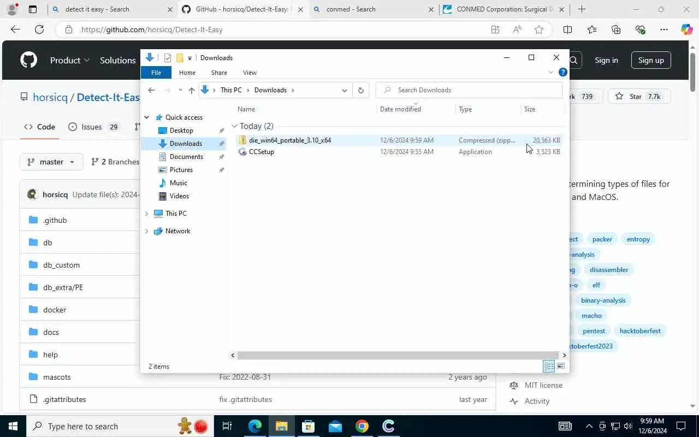Star the Detect-It-Easy repository
The width and height of the screenshot is (699, 437).
639,96
